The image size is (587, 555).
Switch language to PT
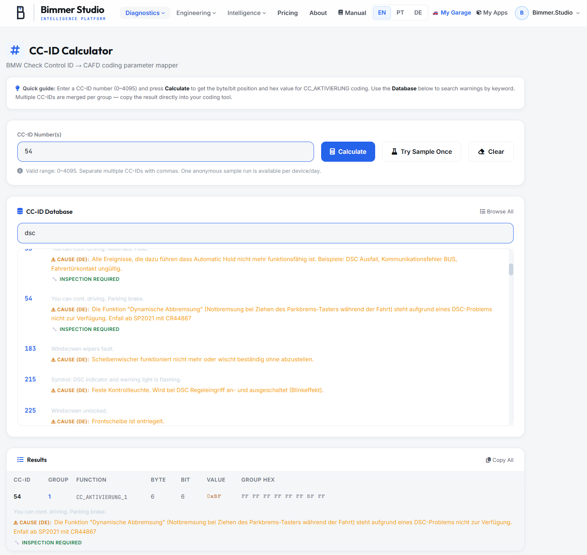(x=400, y=13)
